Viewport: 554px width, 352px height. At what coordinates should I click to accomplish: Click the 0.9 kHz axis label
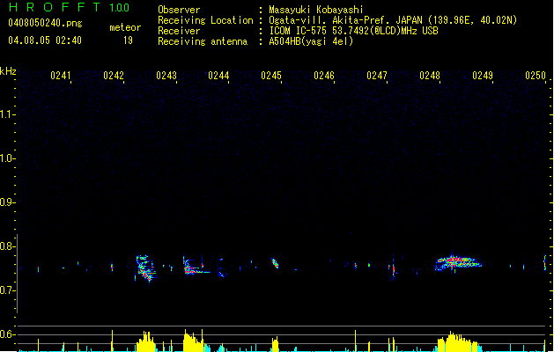point(7,202)
